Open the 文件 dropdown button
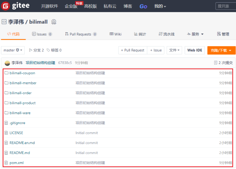Image resolution: width=236 pixels, height=169 pixels. click(x=174, y=50)
